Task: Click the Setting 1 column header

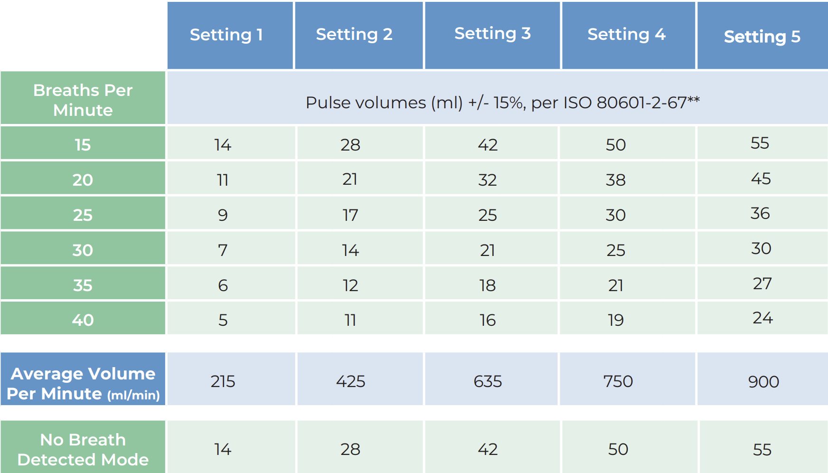Action: pyautogui.click(x=226, y=35)
